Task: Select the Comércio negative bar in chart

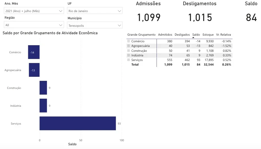Action: coord(34,52)
